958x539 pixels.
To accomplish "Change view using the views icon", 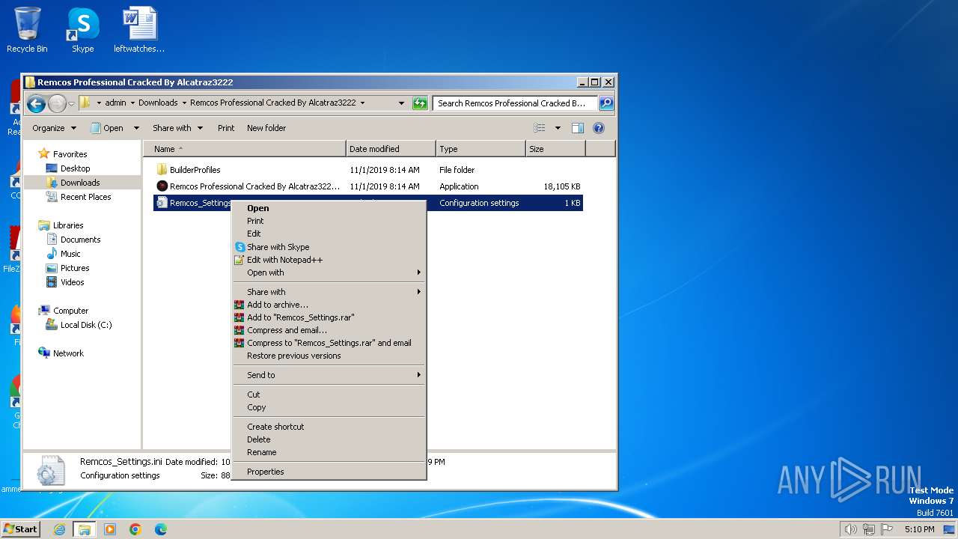I will pyautogui.click(x=539, y=128).
